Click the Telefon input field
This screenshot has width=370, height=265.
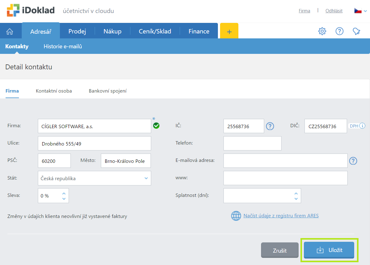coord(252,143)
